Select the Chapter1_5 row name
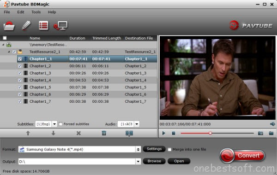Image resolution: width=277 pixels, height=175 pixels. click(40, 87)
